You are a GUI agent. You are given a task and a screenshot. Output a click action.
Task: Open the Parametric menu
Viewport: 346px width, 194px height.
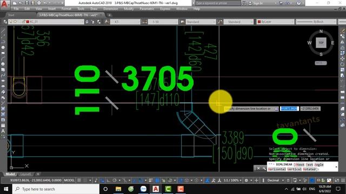tap(147, 9)
